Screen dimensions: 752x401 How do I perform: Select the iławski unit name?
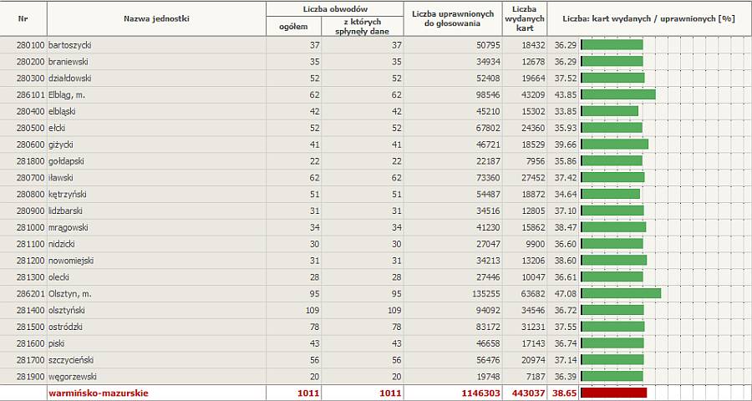click(x=60, y=177)
